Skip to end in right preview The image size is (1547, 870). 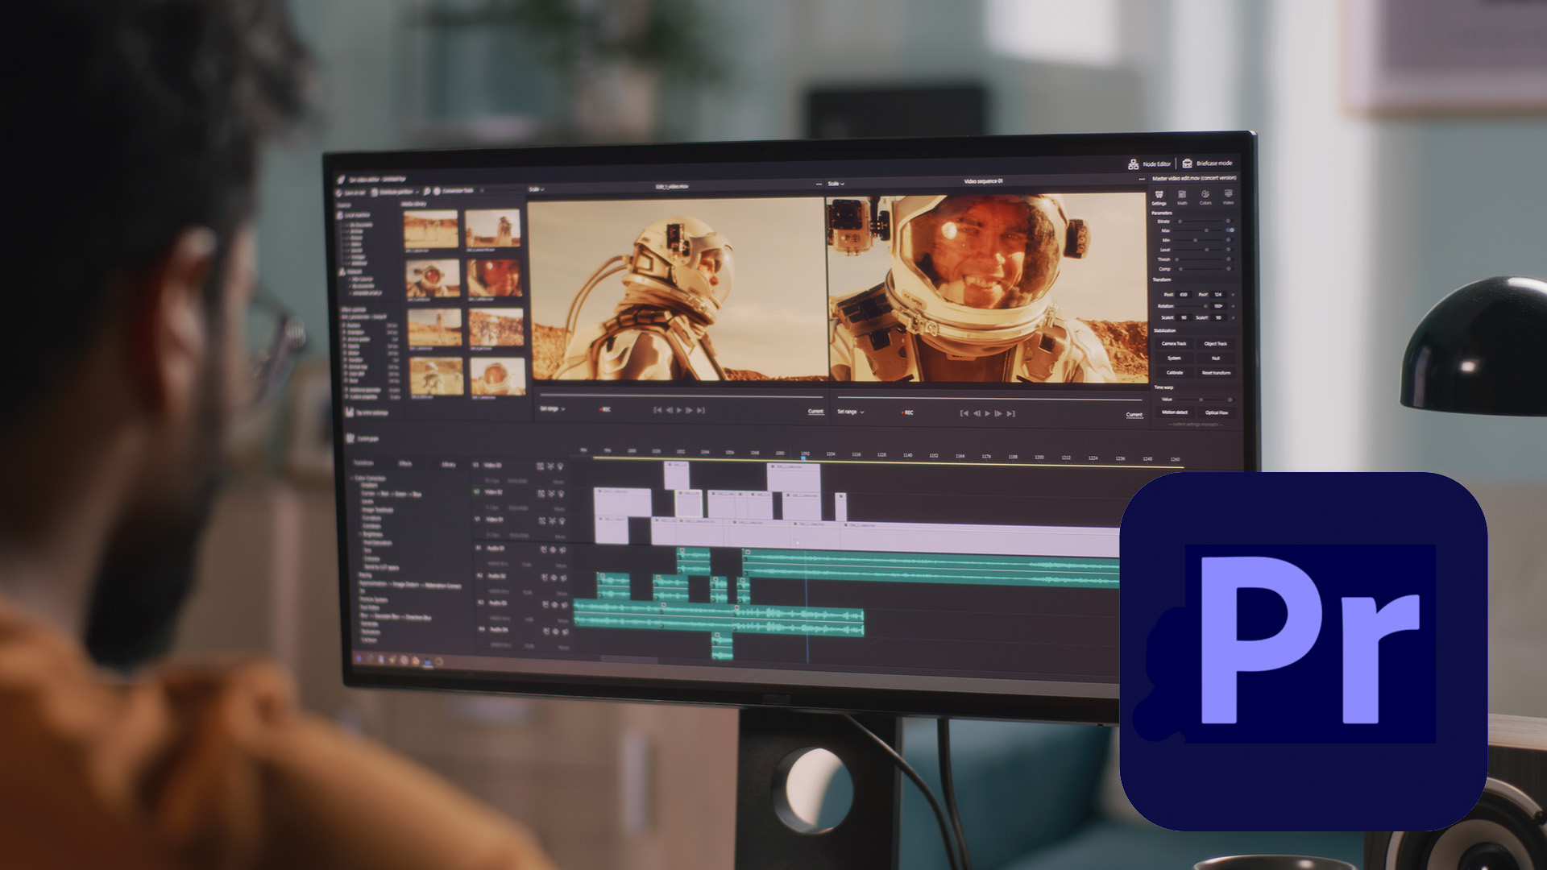[x=1011, y=413]
